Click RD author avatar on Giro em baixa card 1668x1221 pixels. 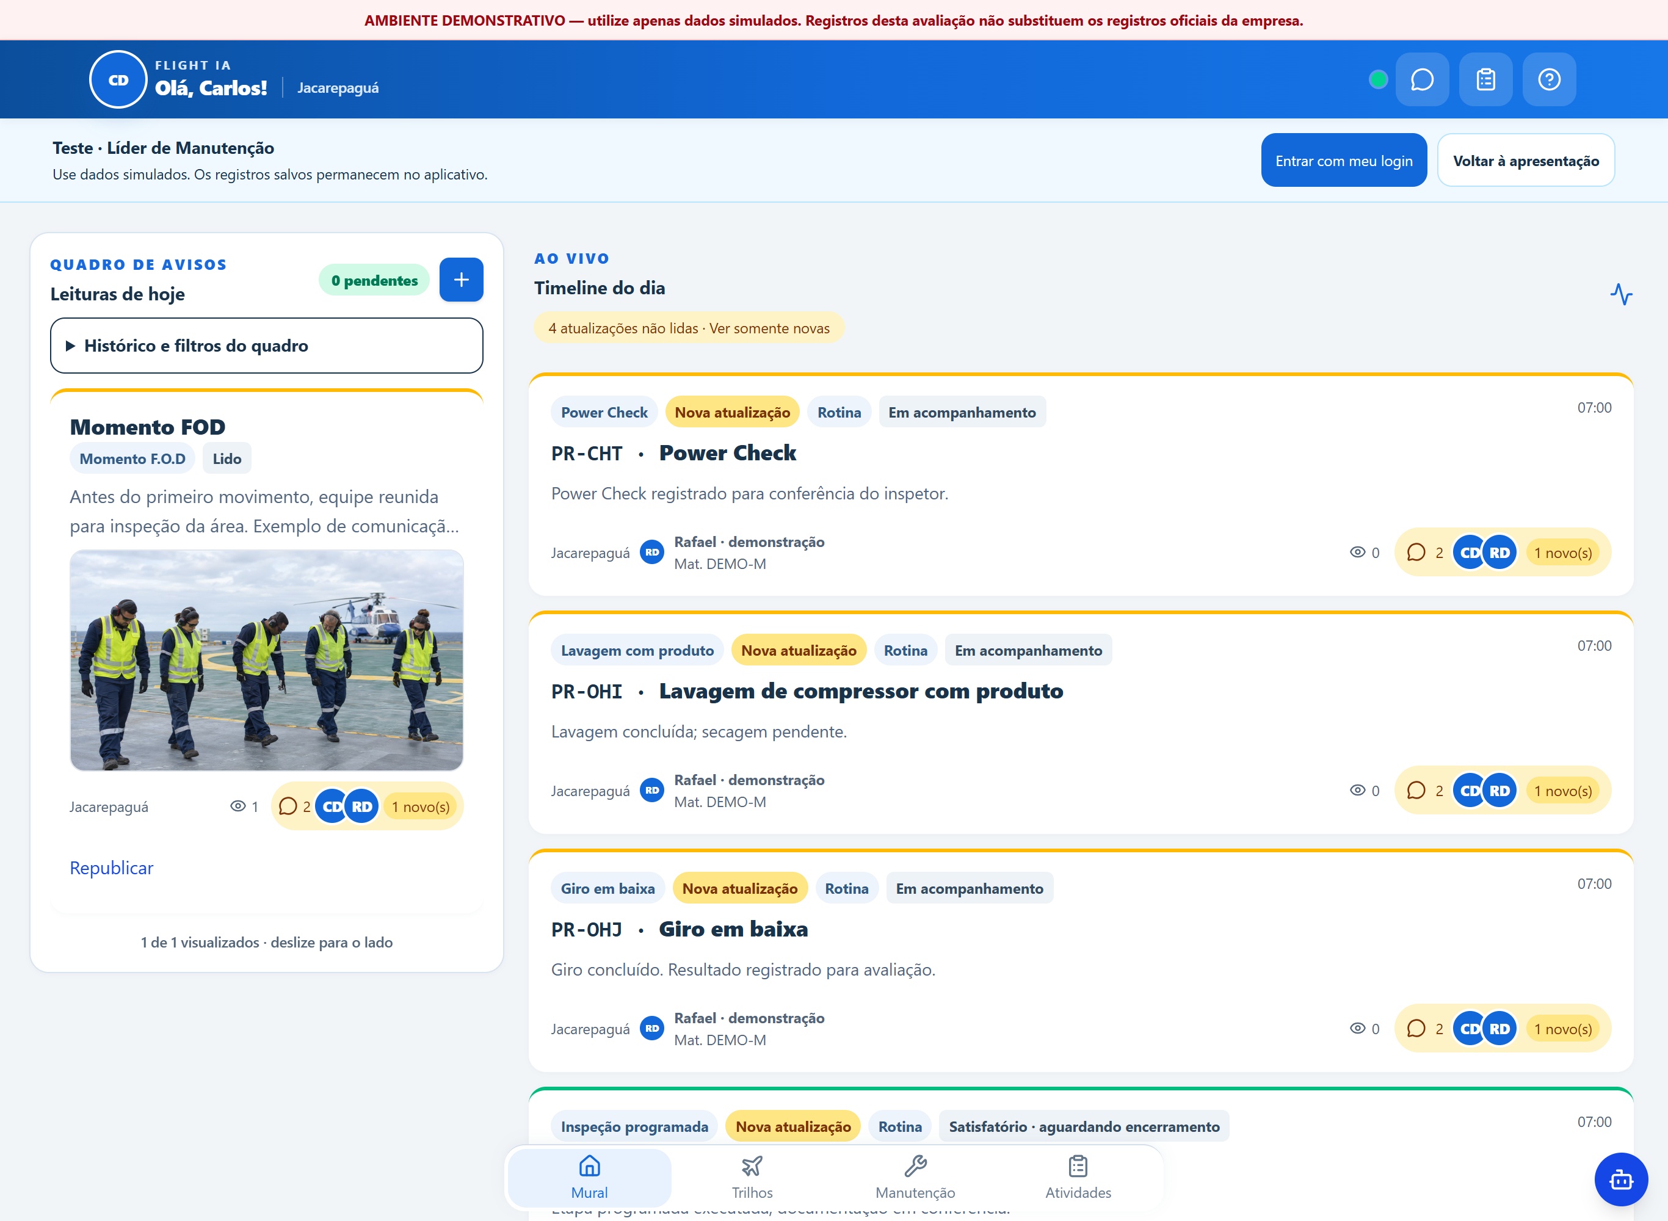pyautogui.click(x=652, y=1028)
